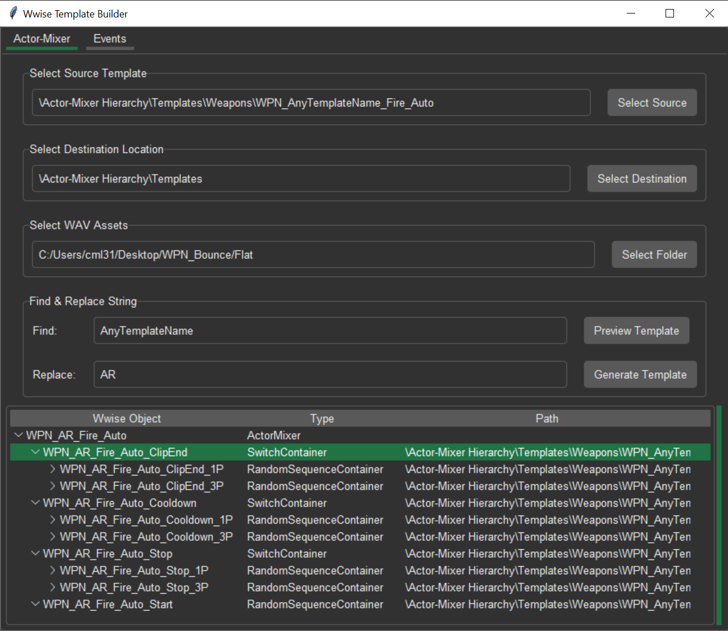Click the feather app icon in title bar
The image size is (728, 631).
(13, 13)
